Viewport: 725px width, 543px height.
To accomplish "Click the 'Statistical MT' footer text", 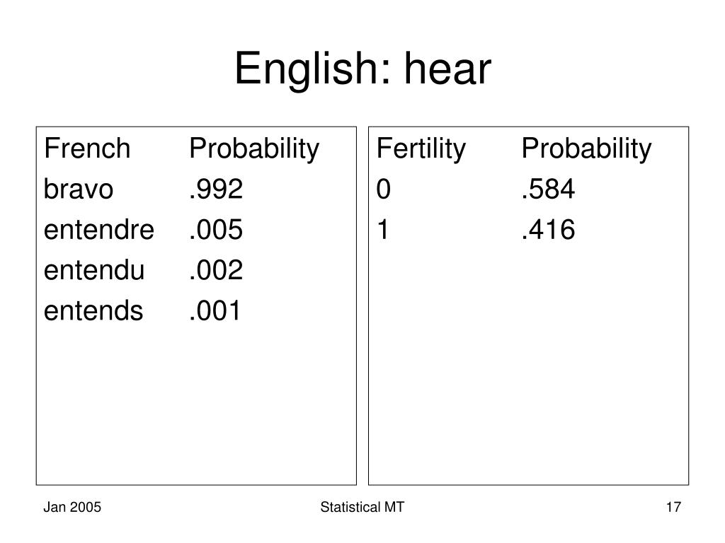I will tap(362, 507).
